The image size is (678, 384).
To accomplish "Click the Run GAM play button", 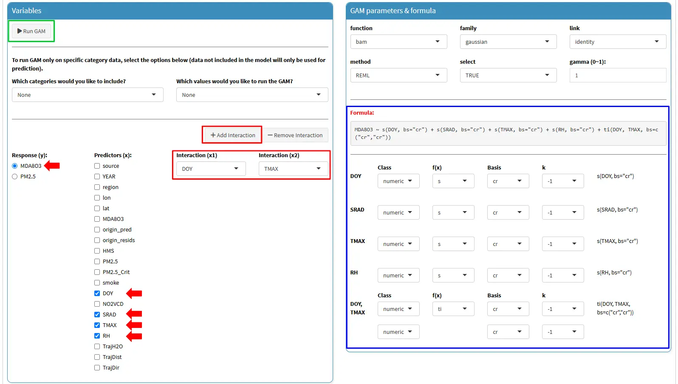I will click(x=31, y=31).
